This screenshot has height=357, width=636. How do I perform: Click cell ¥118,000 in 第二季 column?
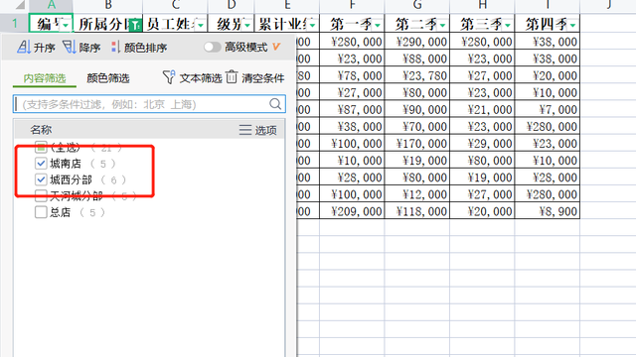417,211
